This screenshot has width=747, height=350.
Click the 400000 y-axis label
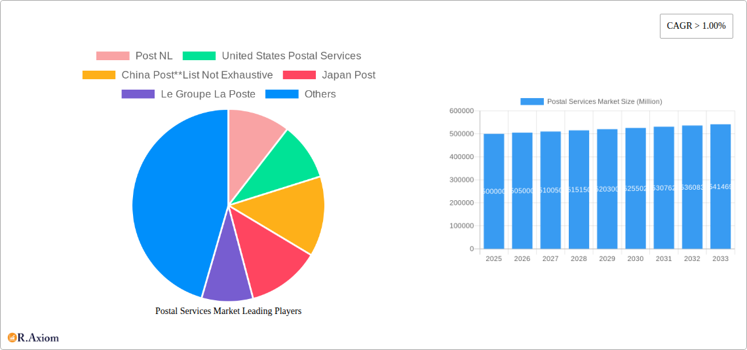coord(462,157)
